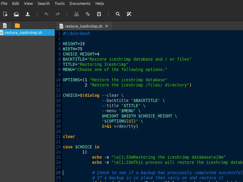Paste from clipboard using the toolbar icon

[x=99, y=14]
